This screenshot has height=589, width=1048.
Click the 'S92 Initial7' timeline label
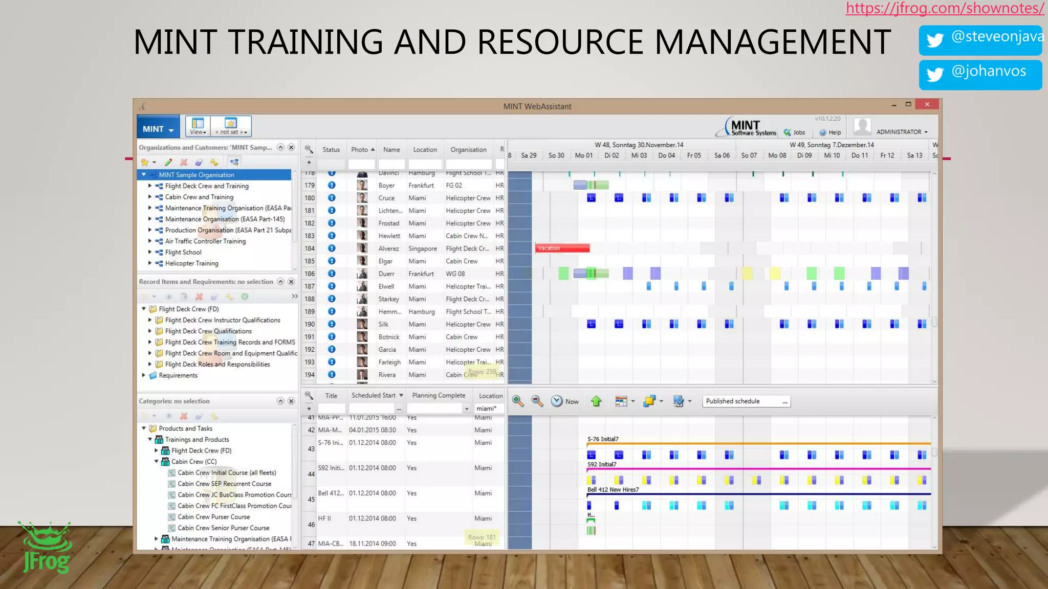(602, 464)
